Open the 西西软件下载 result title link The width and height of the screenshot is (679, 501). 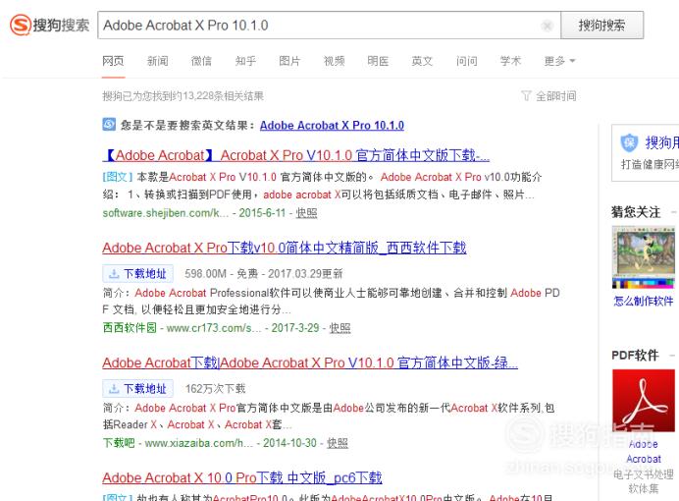click(285, 248)
